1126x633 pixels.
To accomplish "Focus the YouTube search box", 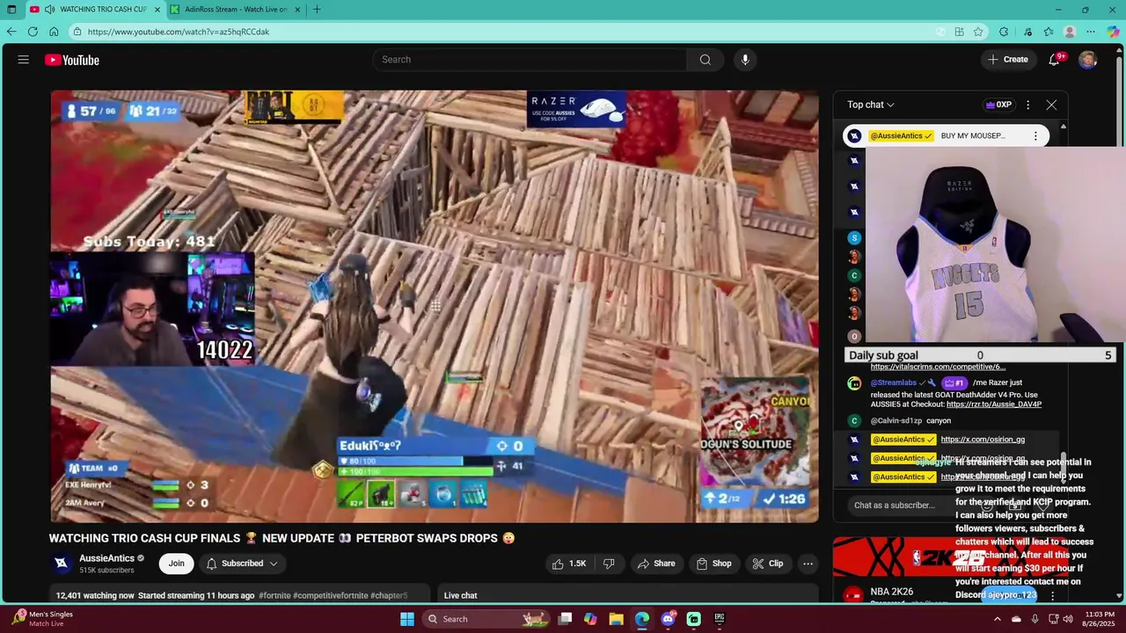I will click(x=530, y=60).
